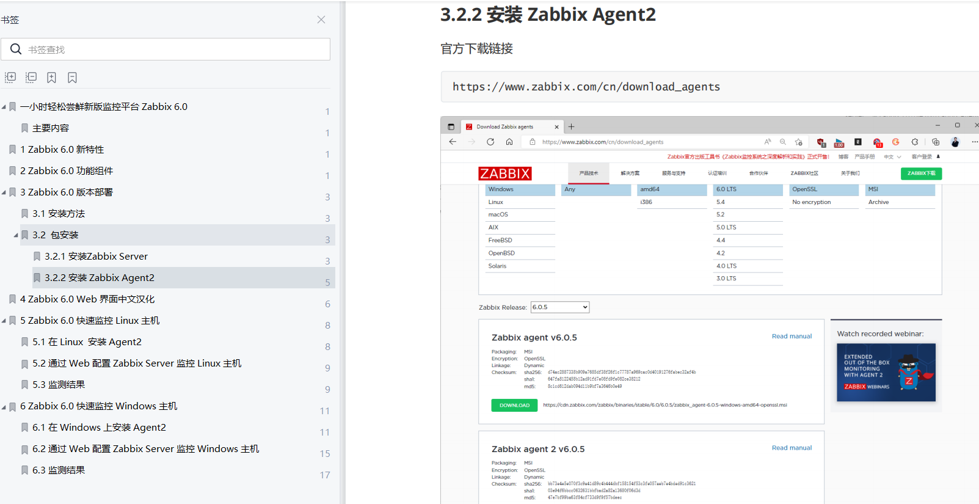
Task: Select Linux in the OS list in the figure
Action: tap(496, 202)
